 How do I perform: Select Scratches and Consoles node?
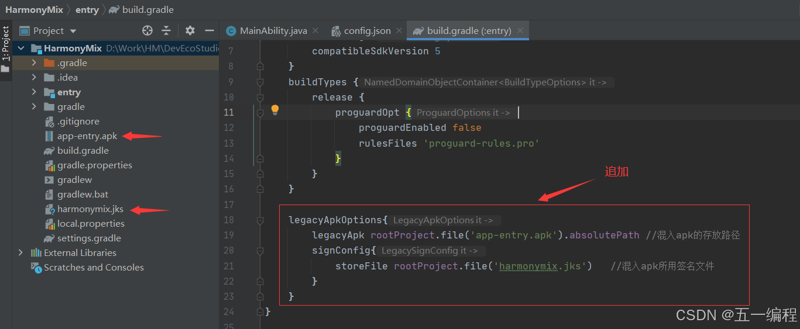click(x=94, y=267)
